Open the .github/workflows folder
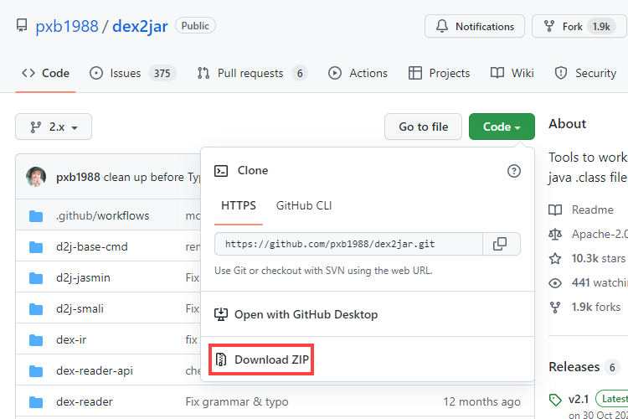Screen dimensions: 628x419 tap(102, 215)
